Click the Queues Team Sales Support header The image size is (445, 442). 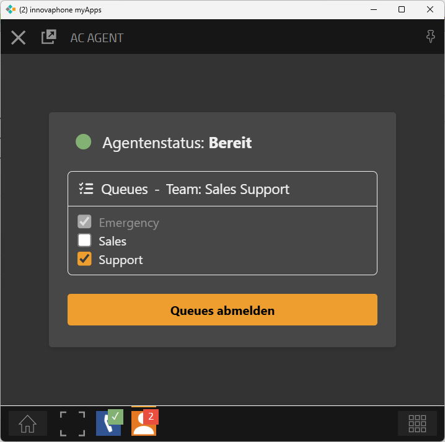195,189
